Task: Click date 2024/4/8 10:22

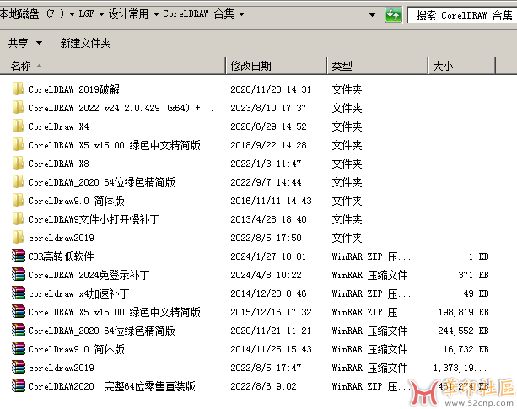Action: (266, 275)
